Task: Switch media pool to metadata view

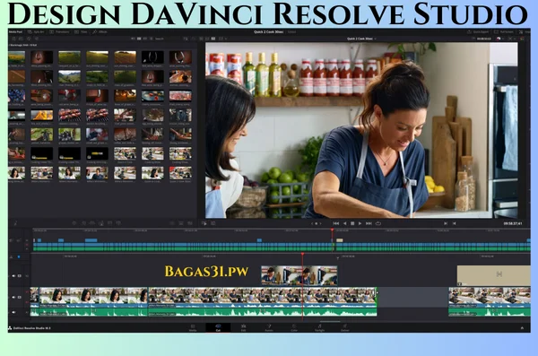Action: coord(133,39)
